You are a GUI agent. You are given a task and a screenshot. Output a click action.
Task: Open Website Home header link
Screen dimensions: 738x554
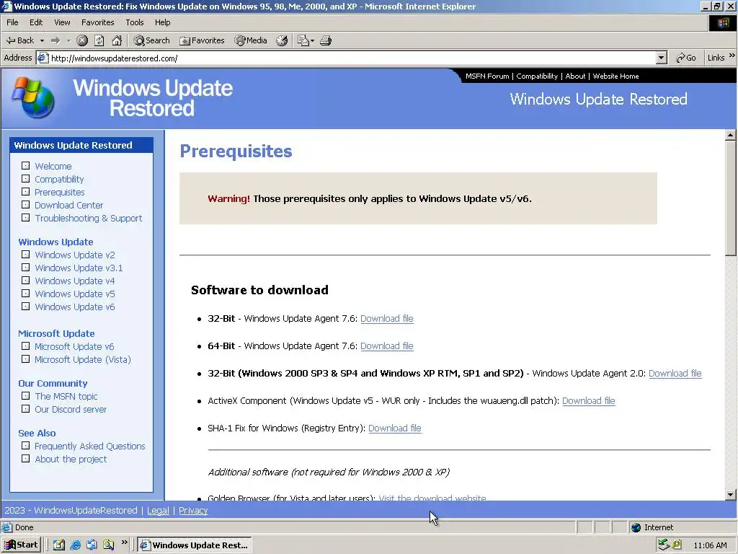(x=615, y=76)
